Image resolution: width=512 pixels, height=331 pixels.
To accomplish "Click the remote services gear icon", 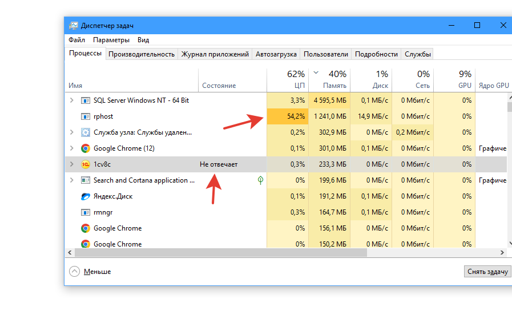I will 86,132.
